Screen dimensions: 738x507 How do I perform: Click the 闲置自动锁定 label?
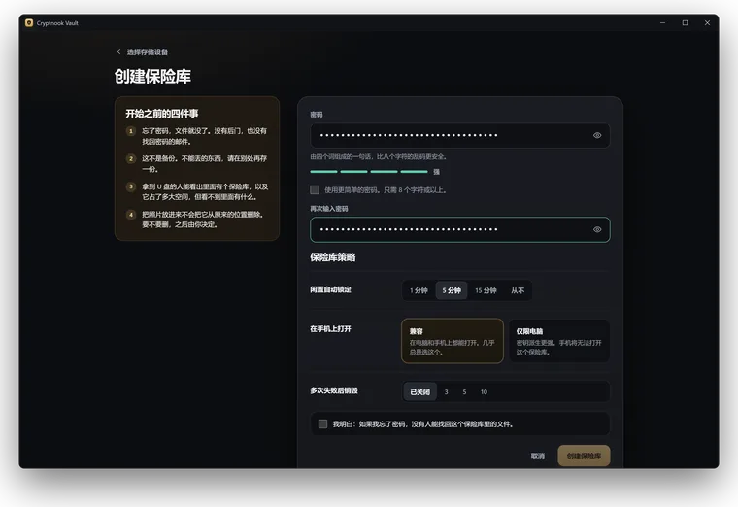(330, 289)
